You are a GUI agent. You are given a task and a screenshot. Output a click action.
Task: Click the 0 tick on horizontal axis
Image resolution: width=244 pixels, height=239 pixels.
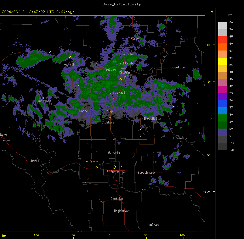pyautogui.click(x=109, y=235)
